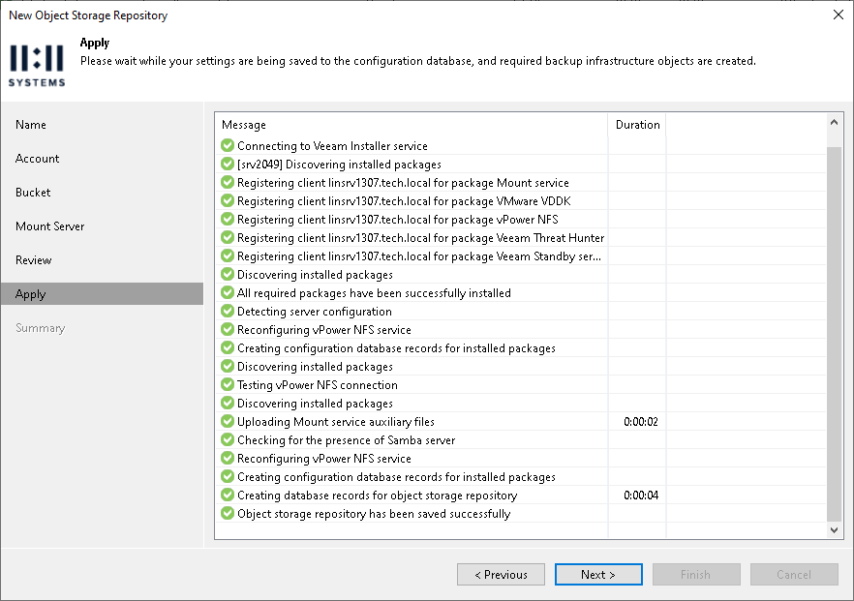Go to the Account step

click(x=37, y=159)
